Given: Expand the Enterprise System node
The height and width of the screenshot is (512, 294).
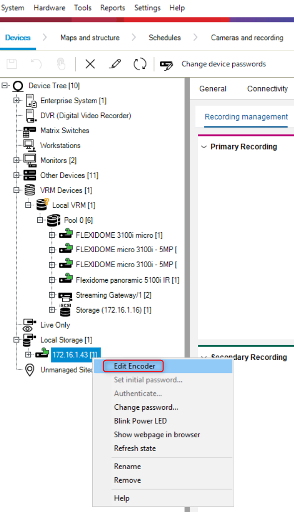Looking at the screenshot, I should [16, 101].
